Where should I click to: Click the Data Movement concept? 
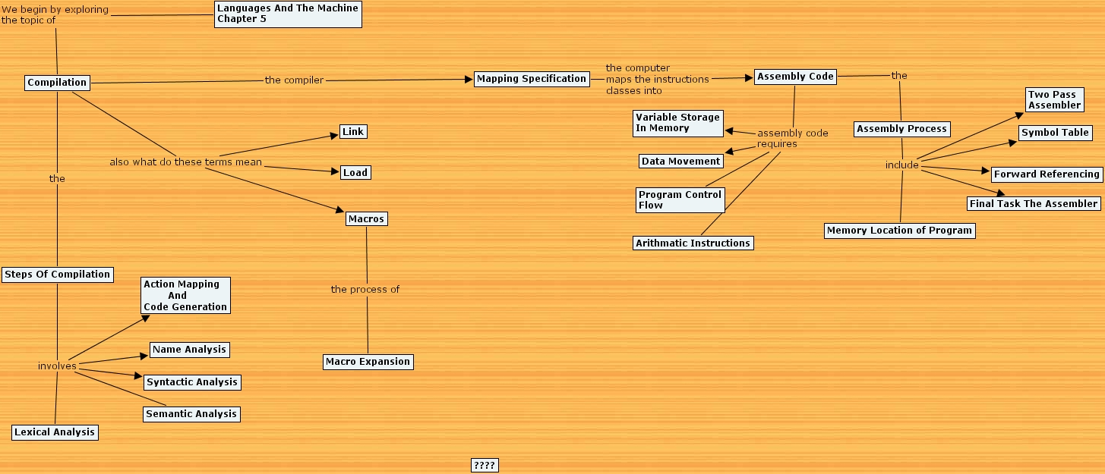pyautogui.click(x=680, y=161)
